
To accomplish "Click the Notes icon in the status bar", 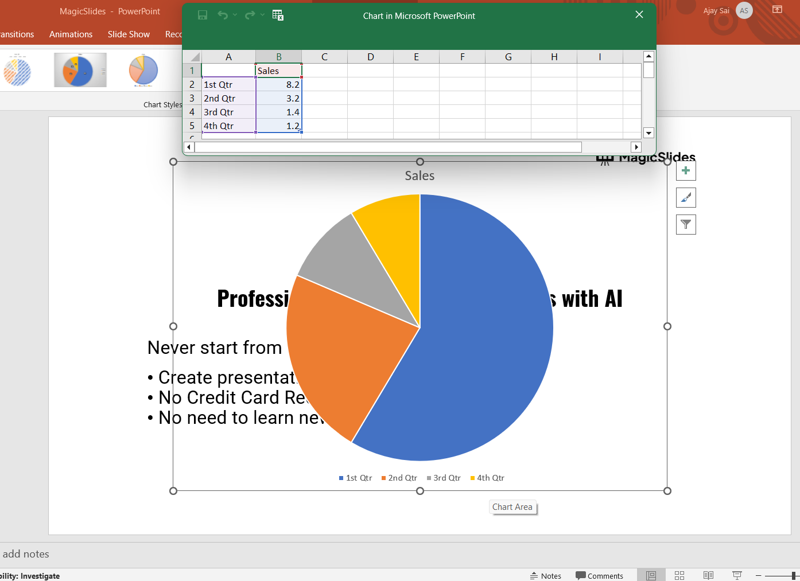I will coord(546,576).
